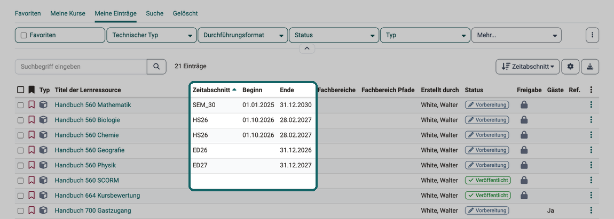This screenshot has height=219, width=614.
Task: Expand the Durchführungsformat filter dropdown
Action: pos(243,35)
